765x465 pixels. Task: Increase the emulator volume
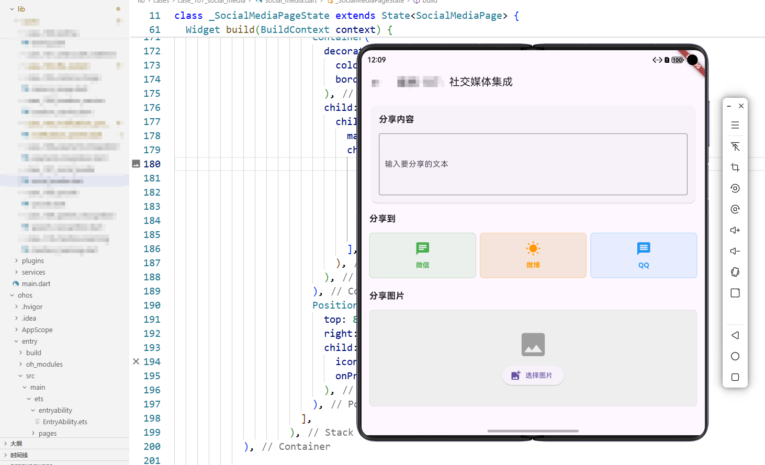[735, 230]
